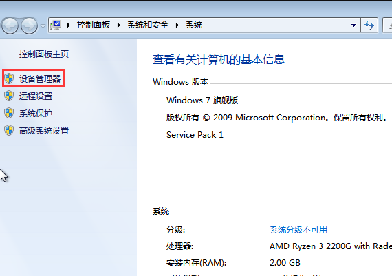Open the address bar history dropdown
Screen dimensions: 392x276
click(x=353, y=25)
